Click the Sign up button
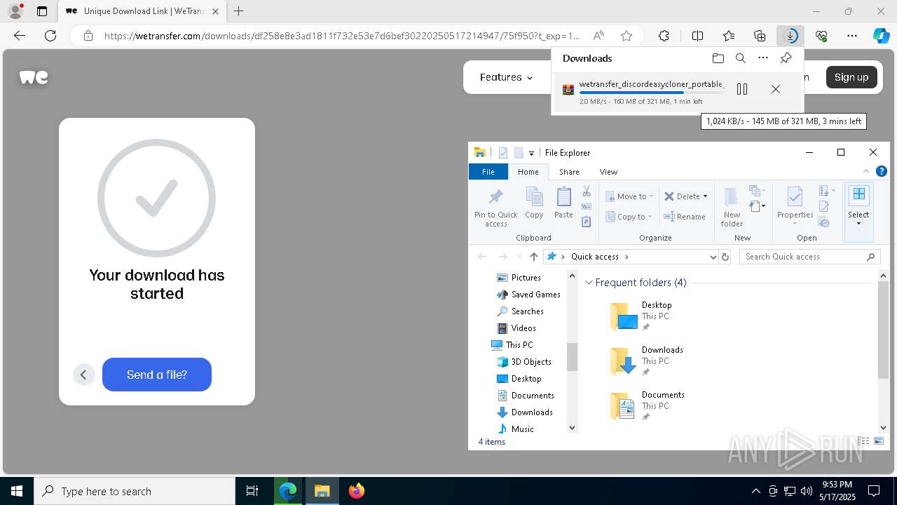This screenshot has width=897, height=505. tap(851, 77)
